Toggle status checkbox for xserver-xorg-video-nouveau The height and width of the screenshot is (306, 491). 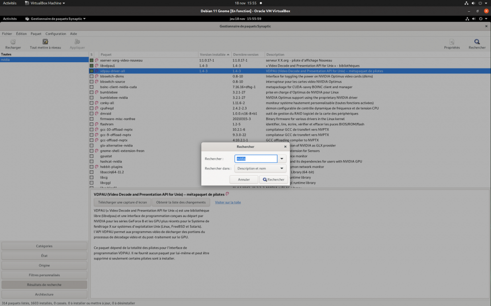(91, 60)
